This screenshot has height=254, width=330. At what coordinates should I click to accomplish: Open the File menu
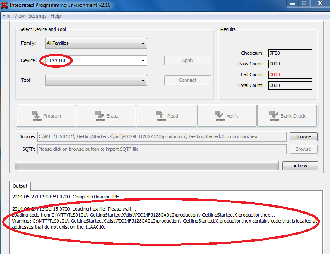point(6,16)
